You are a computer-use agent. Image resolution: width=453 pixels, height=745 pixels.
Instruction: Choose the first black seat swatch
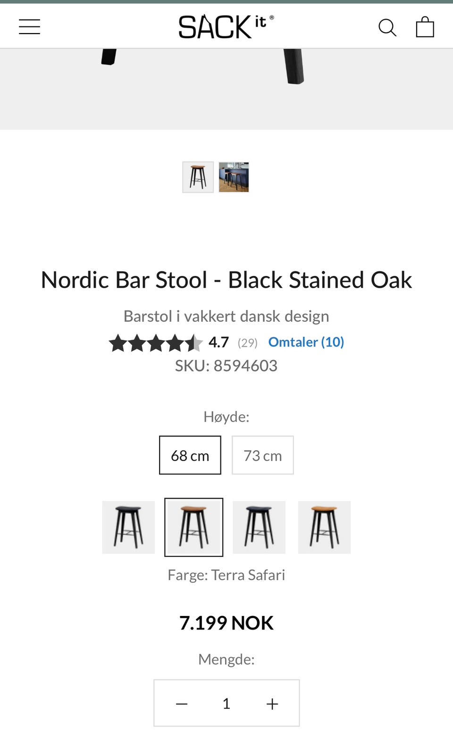tap(128, 527)
